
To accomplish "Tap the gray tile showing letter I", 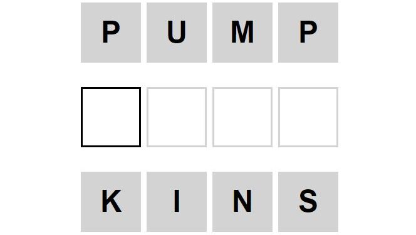I will (x=177, y=202).
